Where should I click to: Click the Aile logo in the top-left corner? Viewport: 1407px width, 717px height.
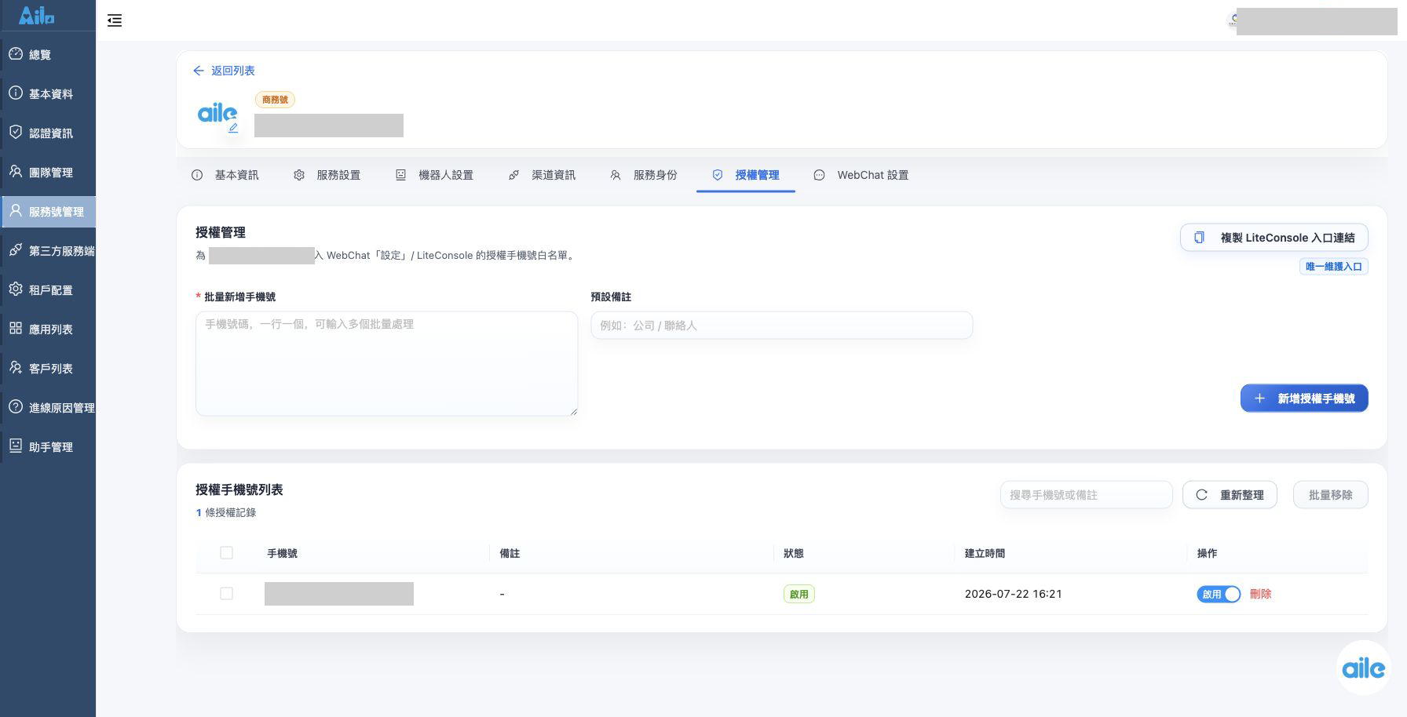coord(36,15)
